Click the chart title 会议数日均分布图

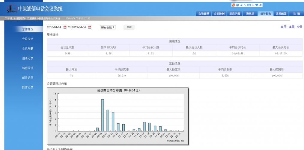pyautogui.click(x=118, y=90)
